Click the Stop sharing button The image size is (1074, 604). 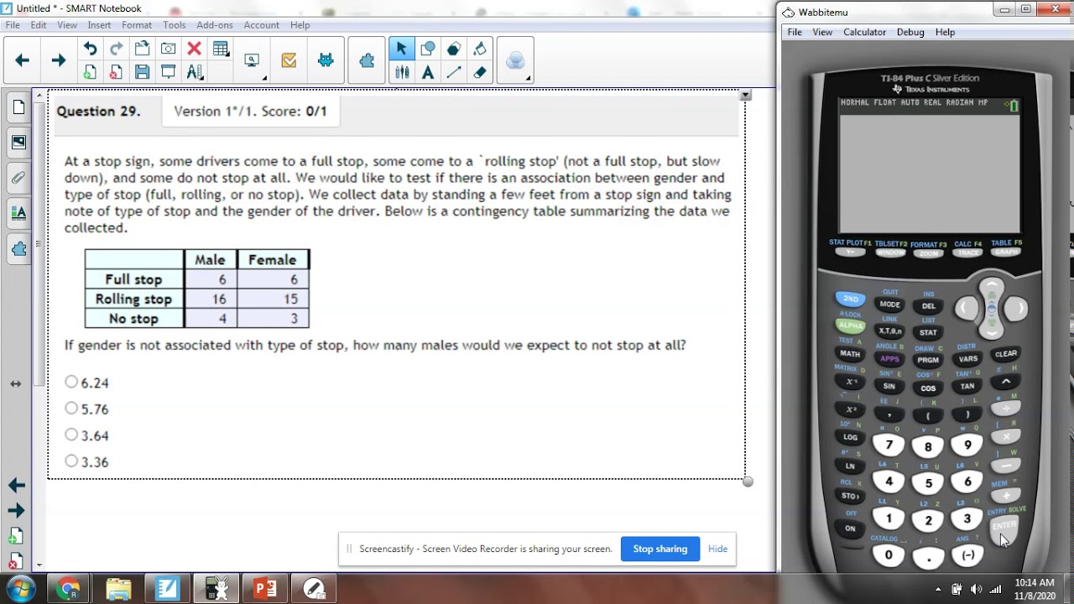[x=660, y=549]
